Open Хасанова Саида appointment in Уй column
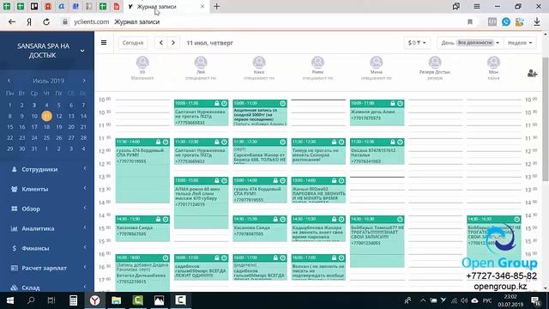Image resolution: width=549 pixels, height=309 pixels. [142, 228]
